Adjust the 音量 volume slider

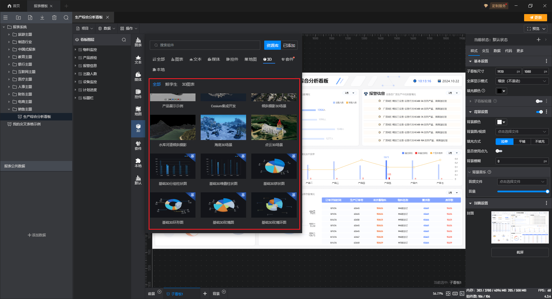tap(523, 191)
